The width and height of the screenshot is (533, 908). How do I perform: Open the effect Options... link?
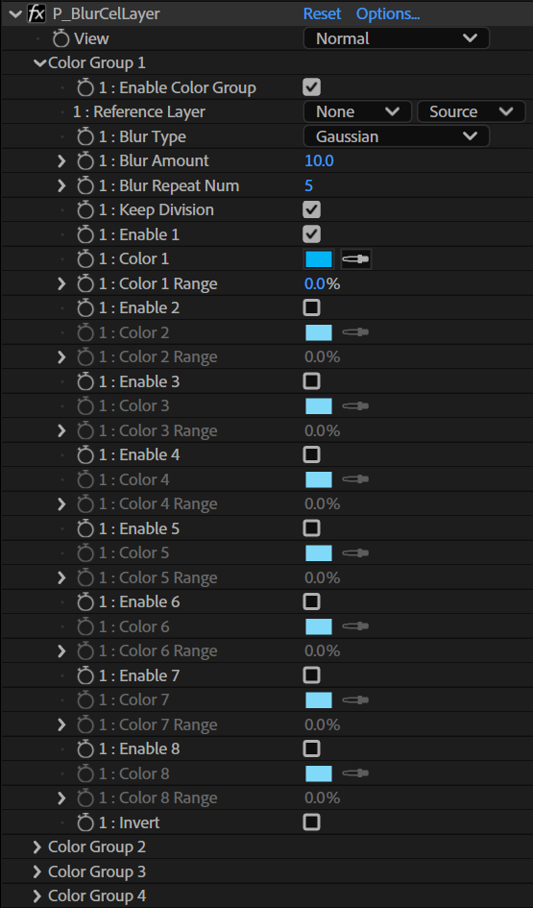click(388, 13)
